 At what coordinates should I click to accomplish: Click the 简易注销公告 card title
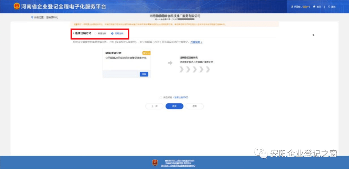(113, 53)
